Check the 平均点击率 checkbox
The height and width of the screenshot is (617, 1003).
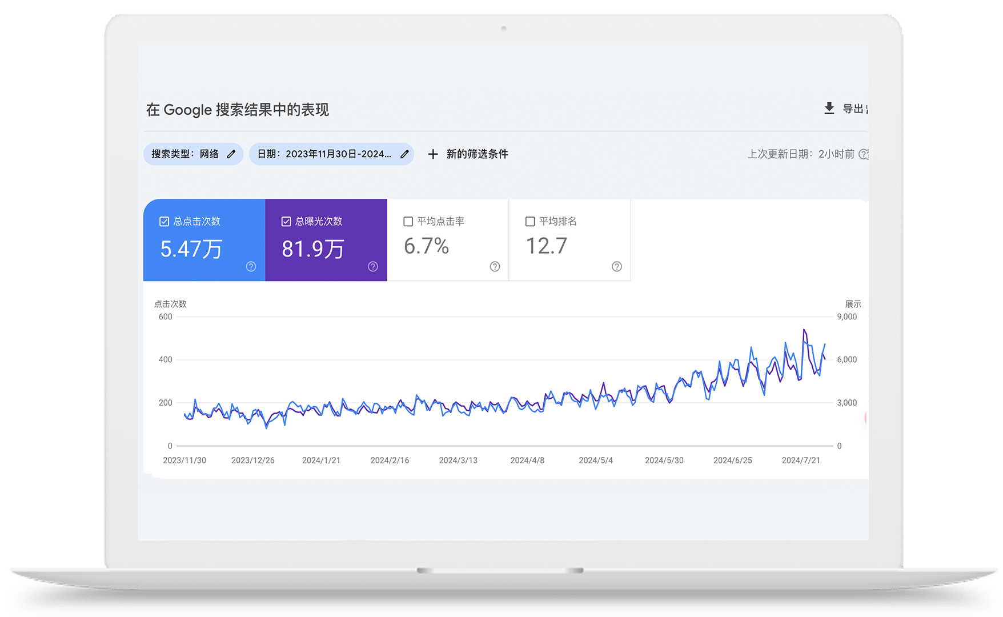[408, 222]
